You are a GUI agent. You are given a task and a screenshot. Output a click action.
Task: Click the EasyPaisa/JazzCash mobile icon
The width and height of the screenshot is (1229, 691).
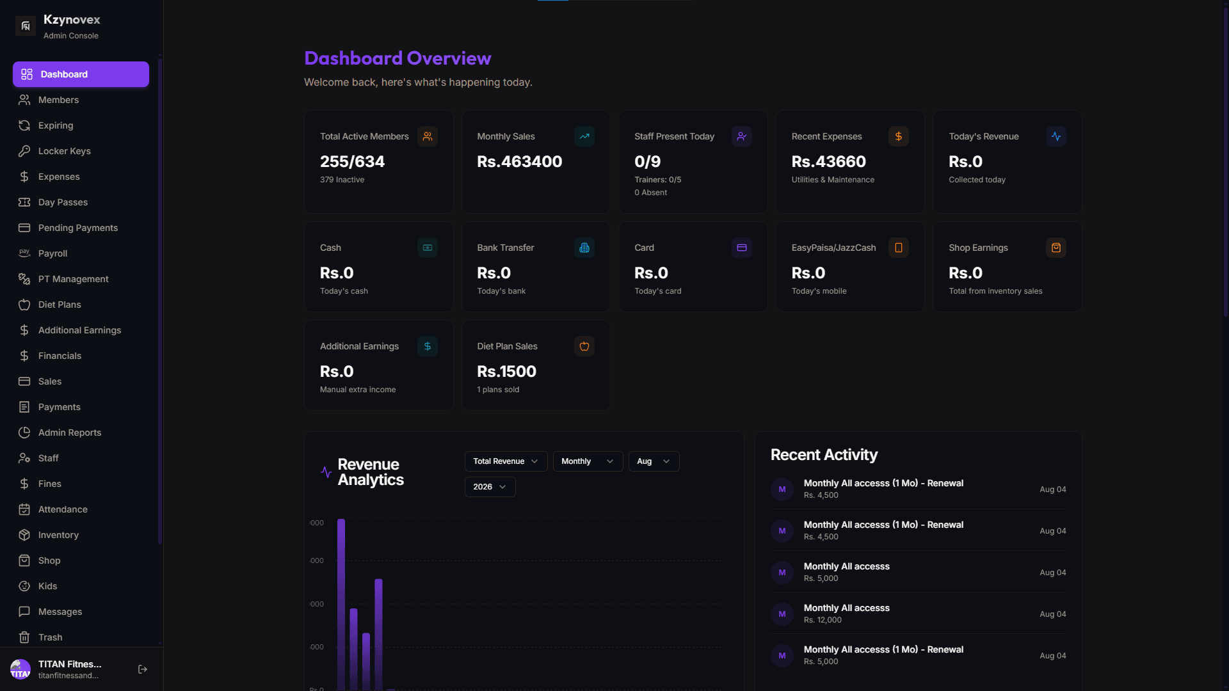tap(899, 248)
